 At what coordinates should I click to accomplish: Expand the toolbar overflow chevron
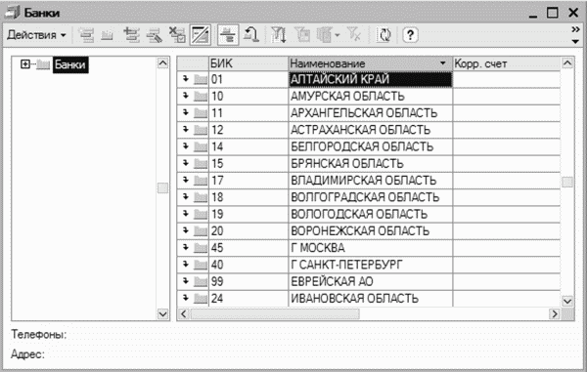coord(576,30)
